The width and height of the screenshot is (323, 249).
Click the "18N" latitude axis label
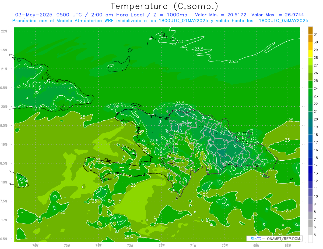(4, 182)
